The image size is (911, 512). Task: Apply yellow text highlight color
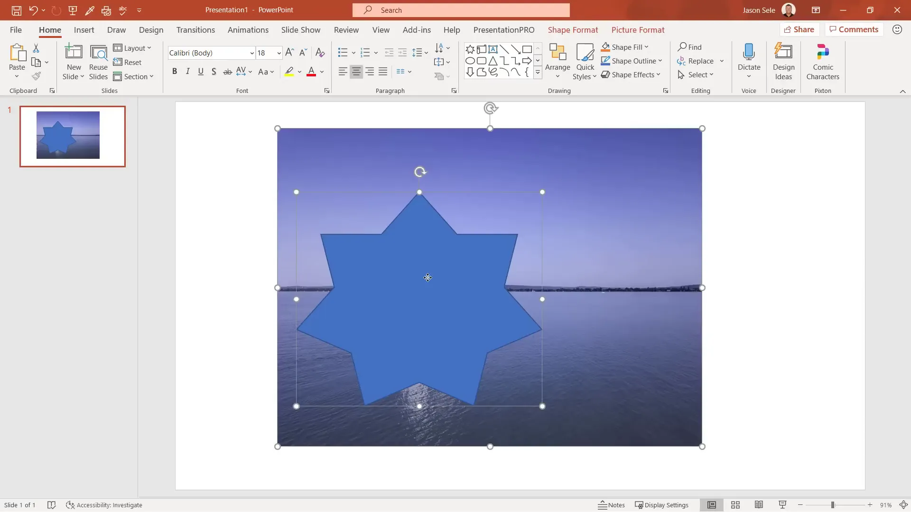click(x=289, y=72)
